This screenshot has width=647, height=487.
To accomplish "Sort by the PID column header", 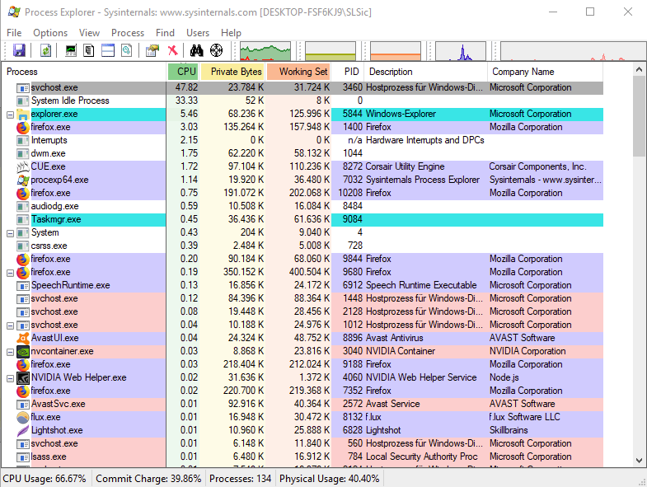I will 349,72.
